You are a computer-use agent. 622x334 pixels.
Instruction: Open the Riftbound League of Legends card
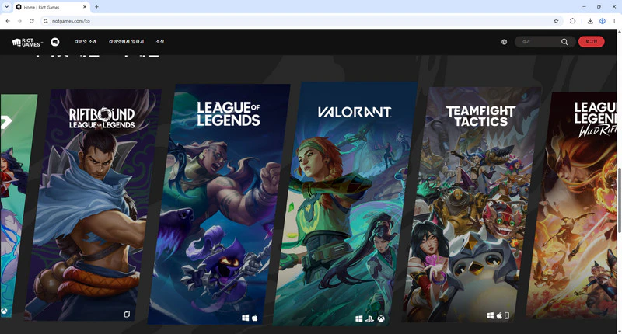click(93, 204)
